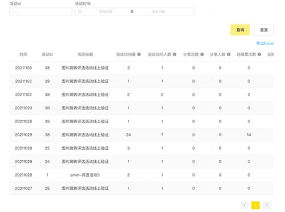Click the date cell 20211027
Image resolution: width=285 pixels, height=212 pixels.
pos(23,188)
